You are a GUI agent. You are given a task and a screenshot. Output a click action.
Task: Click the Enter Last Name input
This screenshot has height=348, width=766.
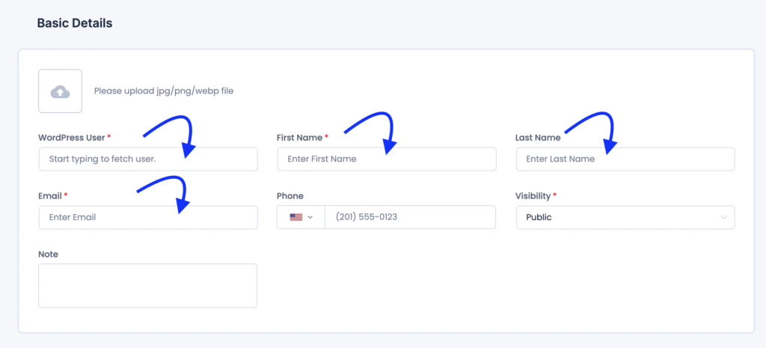pos(625,159)
